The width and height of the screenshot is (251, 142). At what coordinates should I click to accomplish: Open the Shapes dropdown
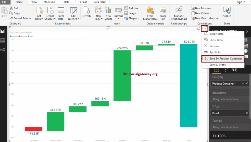(x=132, y=18)
